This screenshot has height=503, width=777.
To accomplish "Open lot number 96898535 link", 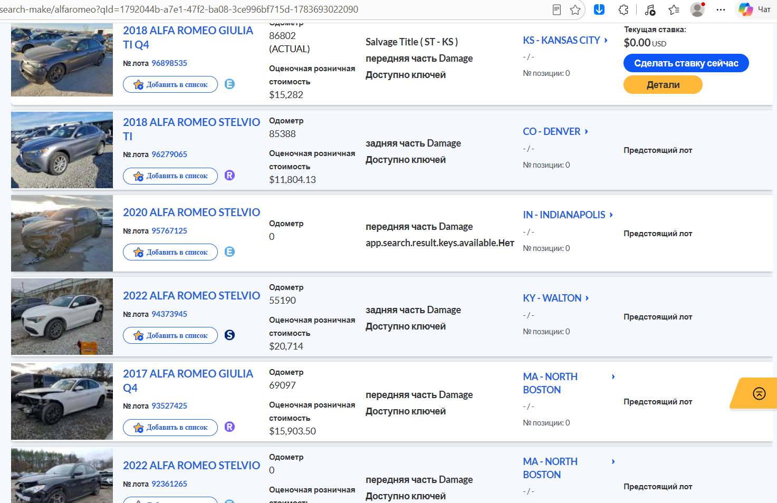I will click(x=169, y=63).
